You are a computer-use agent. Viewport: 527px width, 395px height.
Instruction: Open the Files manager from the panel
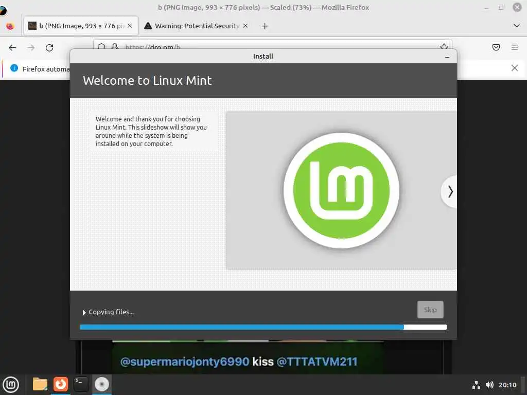[40, 384]
